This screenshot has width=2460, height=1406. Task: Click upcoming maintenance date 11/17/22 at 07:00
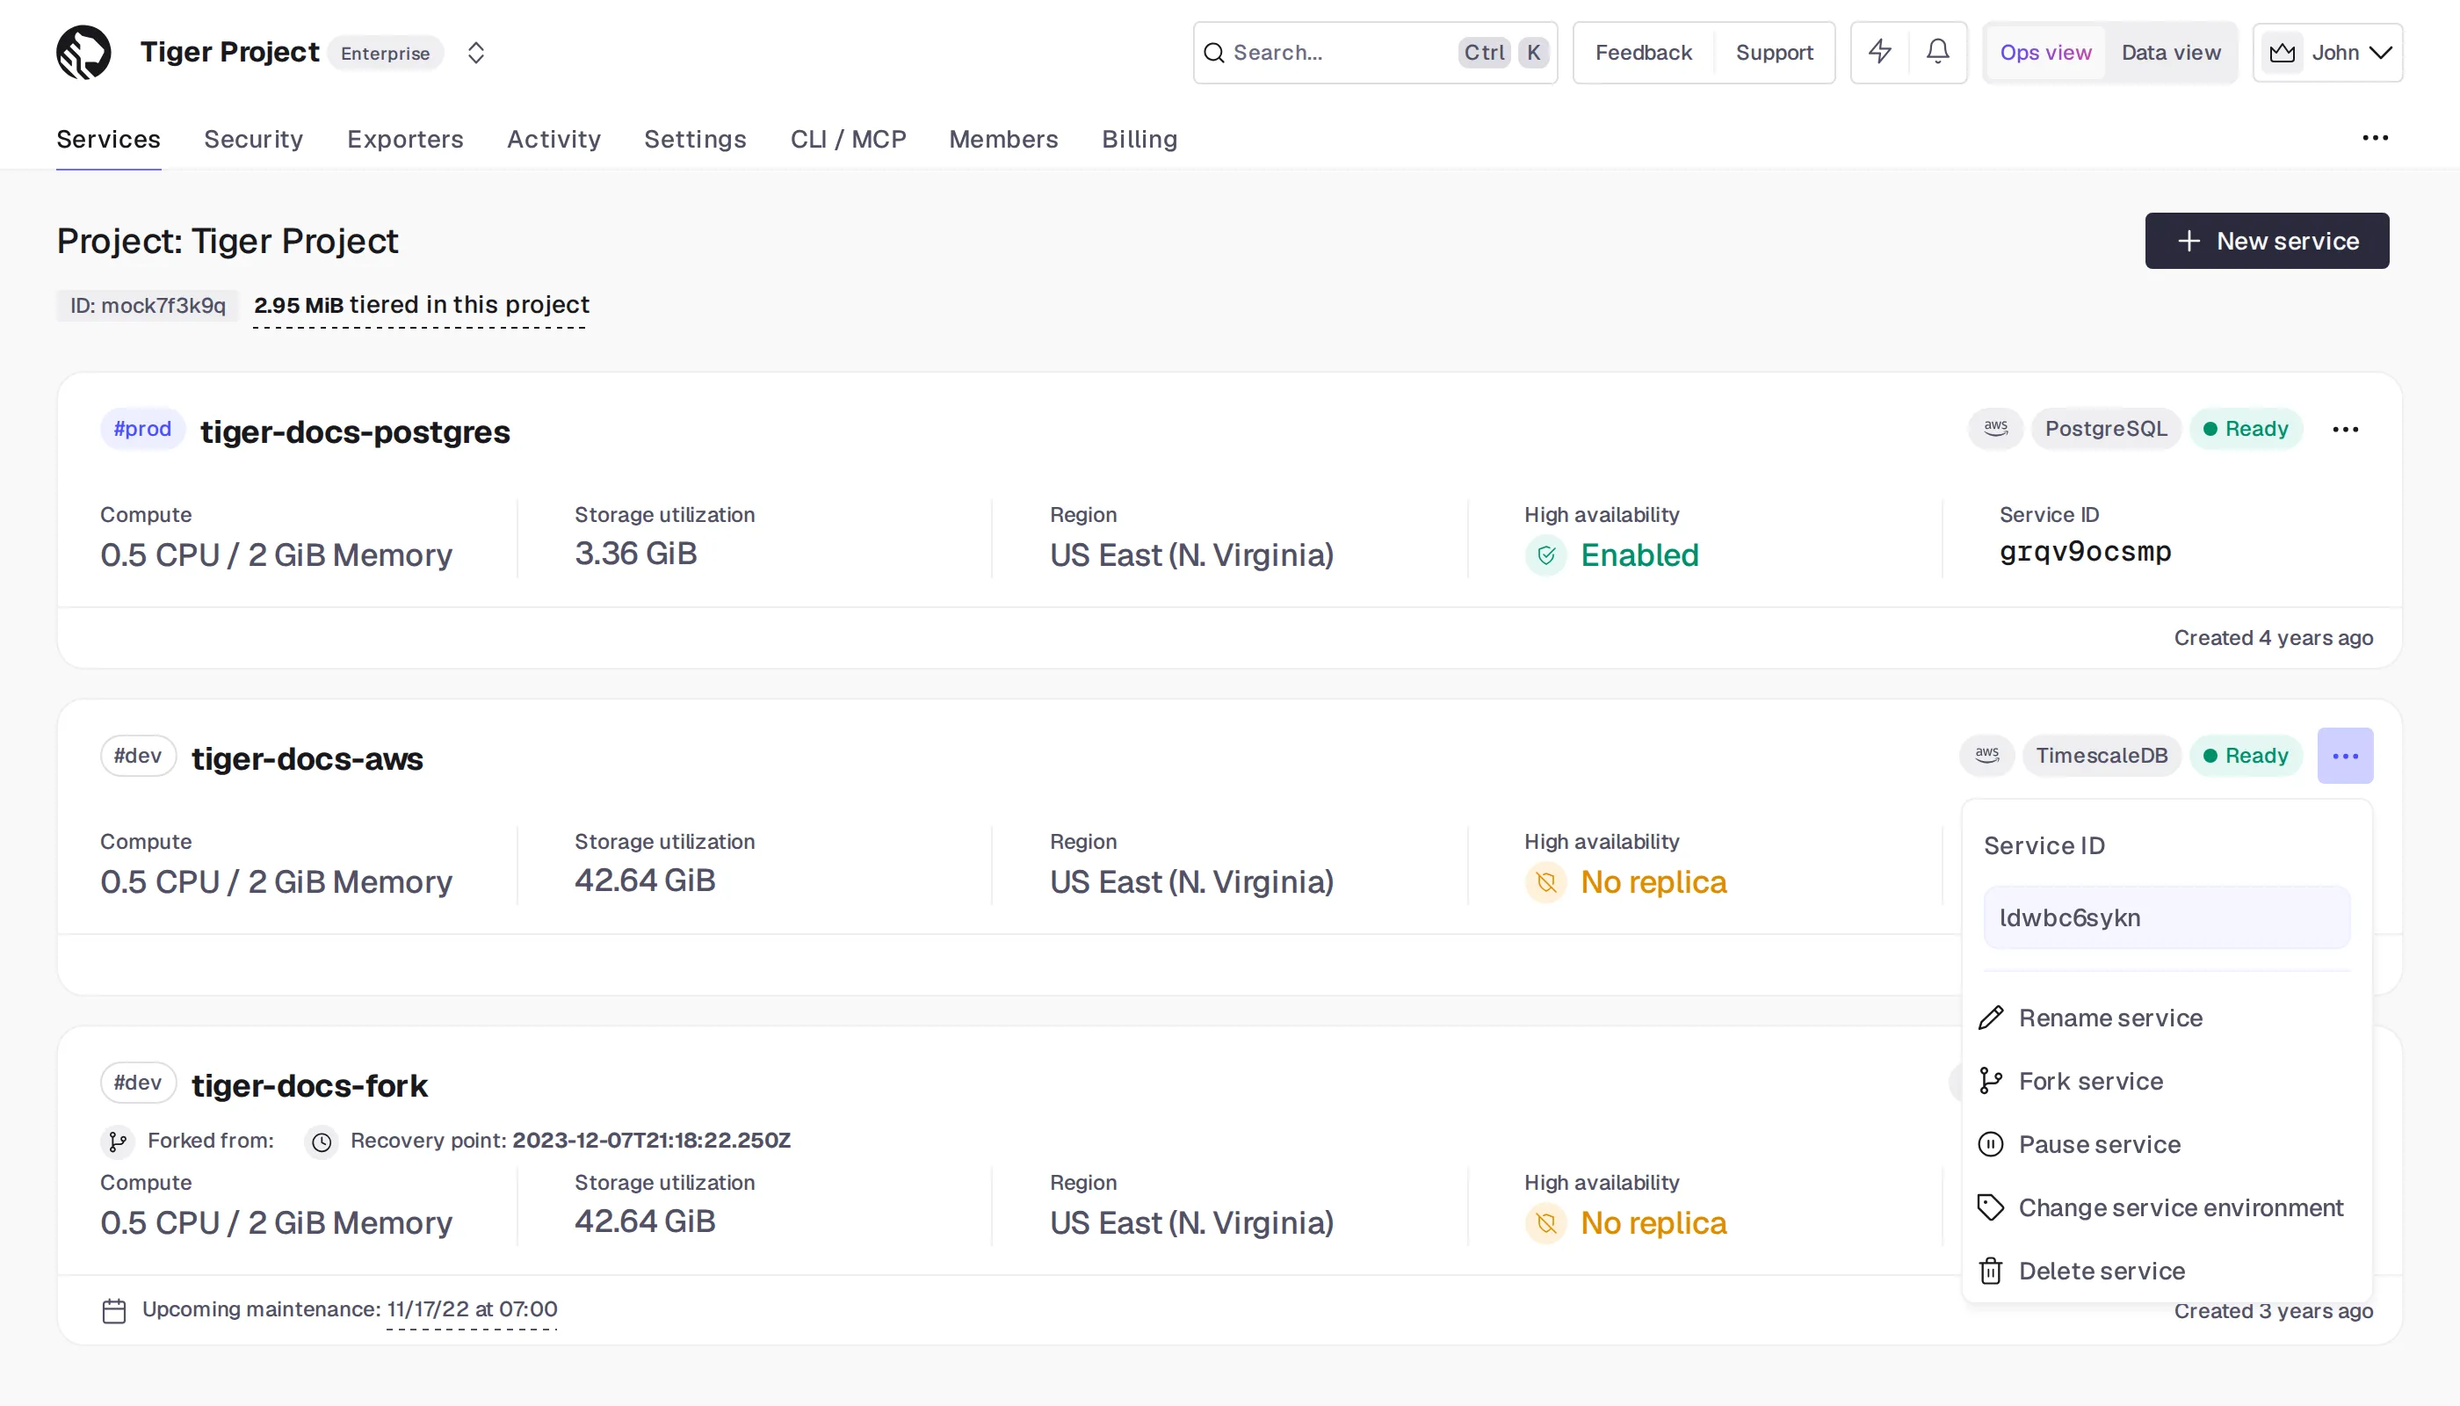tap(472, 1309)
